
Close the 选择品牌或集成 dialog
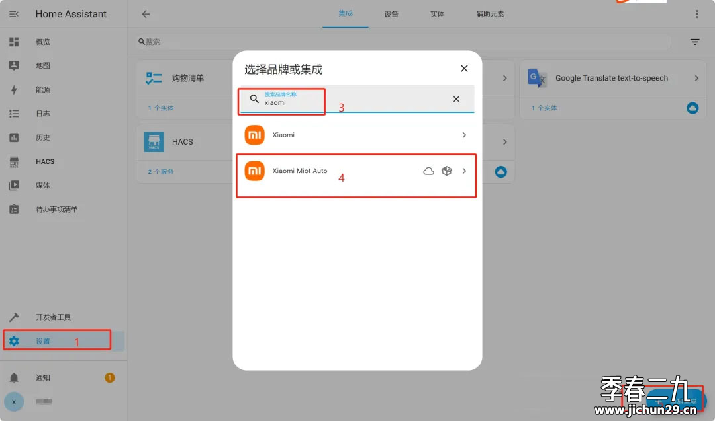[464, 68]
